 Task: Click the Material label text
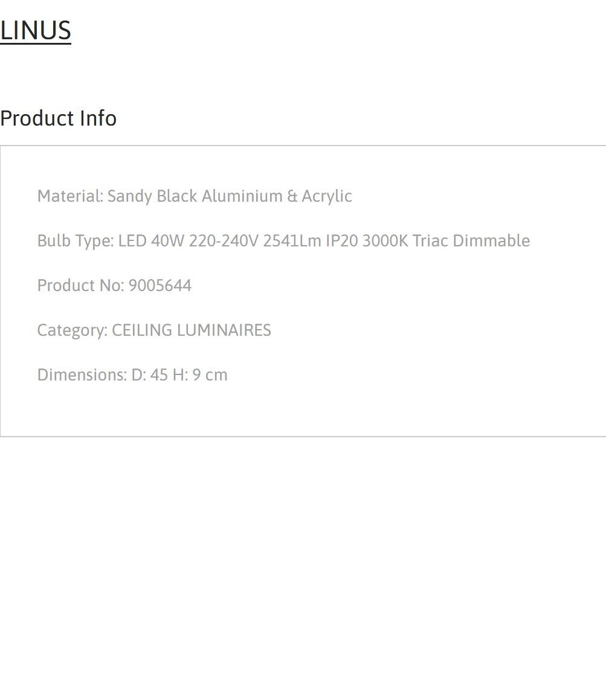pos(70,196)
